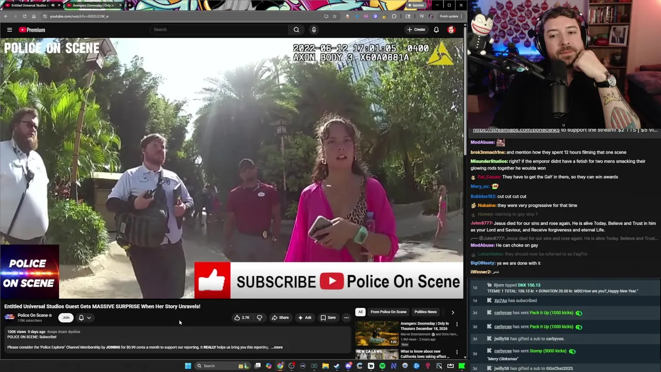Reload the browser page
661x372 pixels.
click(x=24, y=16)
